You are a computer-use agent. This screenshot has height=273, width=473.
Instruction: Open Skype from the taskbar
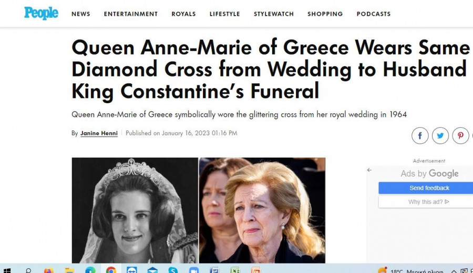click(x=173, y=269)
